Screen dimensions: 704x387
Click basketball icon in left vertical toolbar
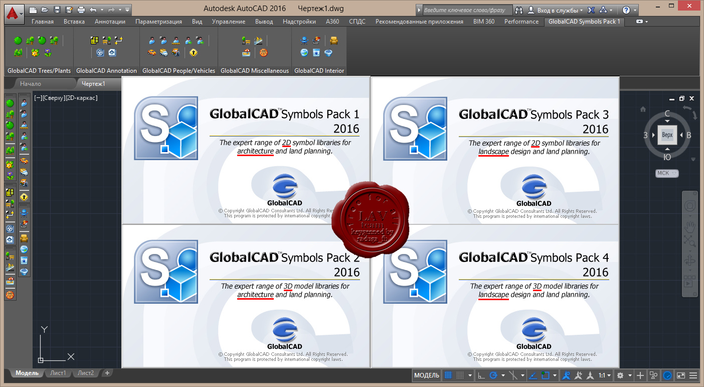coord(10,295)
